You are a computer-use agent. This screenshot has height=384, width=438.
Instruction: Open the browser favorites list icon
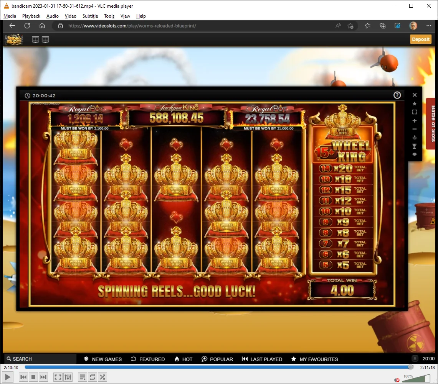(368, 26)
